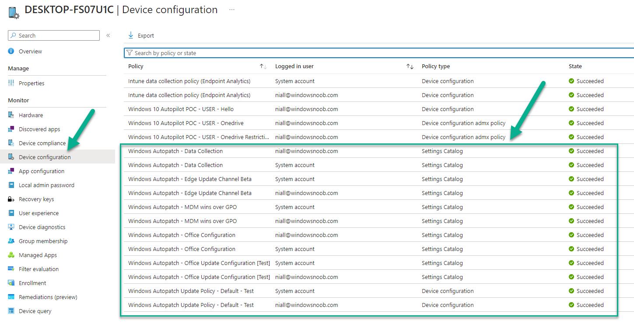Open User experience
Screen dimensions: 634x331
[39, 213]
